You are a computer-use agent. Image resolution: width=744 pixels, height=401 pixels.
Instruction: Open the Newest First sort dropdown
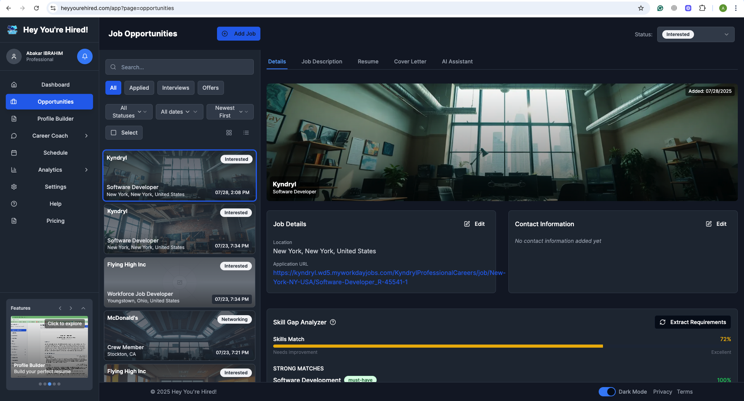(230, 112)
